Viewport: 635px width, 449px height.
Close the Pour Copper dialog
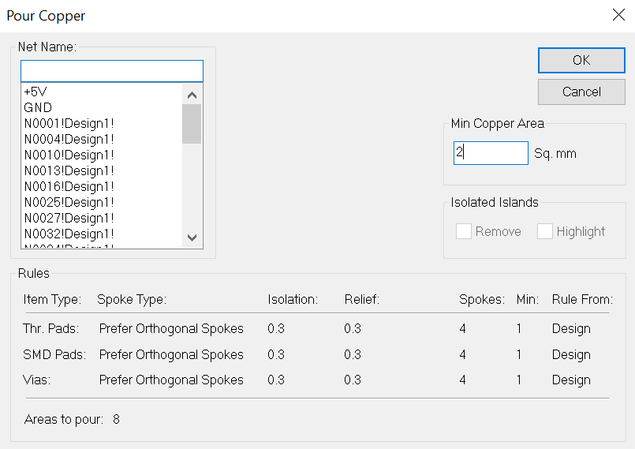pyautogui.click(x=618, y=15)
